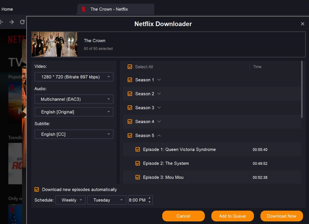
Task: Disable Download new episodes automatically
Action: coord(37,190)
